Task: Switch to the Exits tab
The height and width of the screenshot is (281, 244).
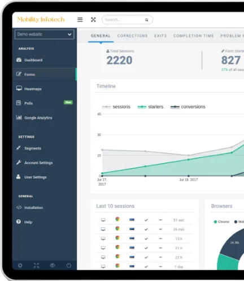Action: [x=160, y=36]
